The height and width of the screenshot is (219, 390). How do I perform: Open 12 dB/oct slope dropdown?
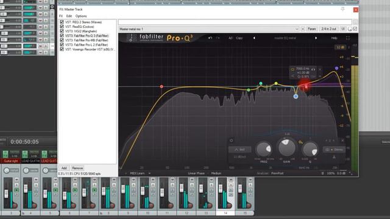click(x=239, y=157)
